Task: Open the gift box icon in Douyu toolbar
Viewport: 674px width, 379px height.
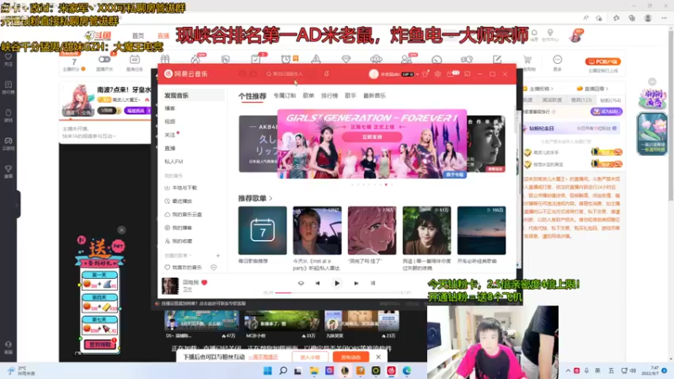Action: pos(165,59)
